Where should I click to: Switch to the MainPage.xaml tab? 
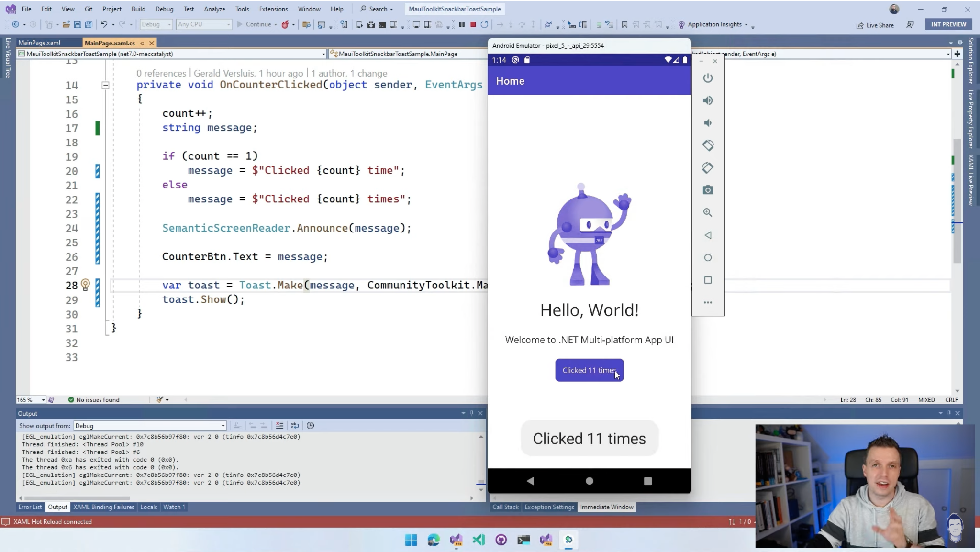tap(39, 43)
